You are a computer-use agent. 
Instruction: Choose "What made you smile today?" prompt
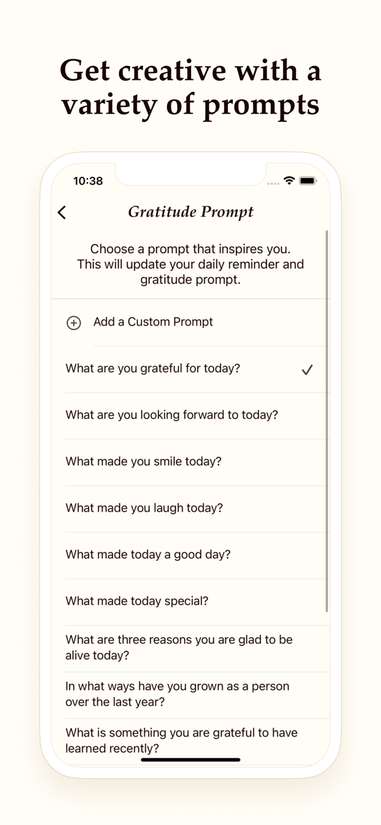click(190, 462)
